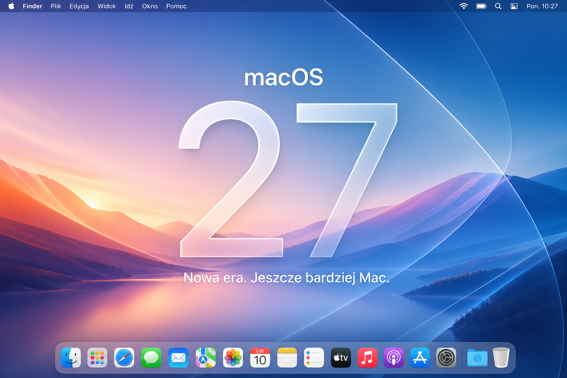This screenshot has width=567, height=378.
Task: Click the clock showing Pon. 10:27
Action: pos(542,6)
